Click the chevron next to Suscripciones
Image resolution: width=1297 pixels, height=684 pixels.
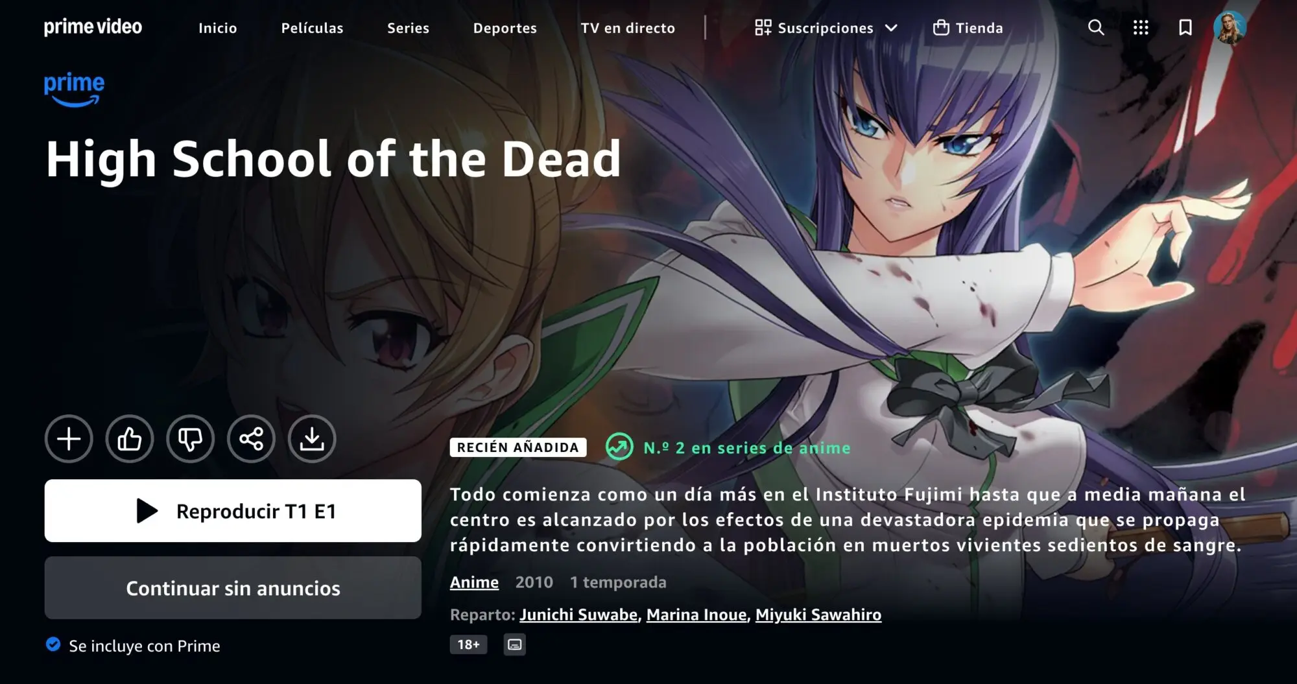click(891, 28)
